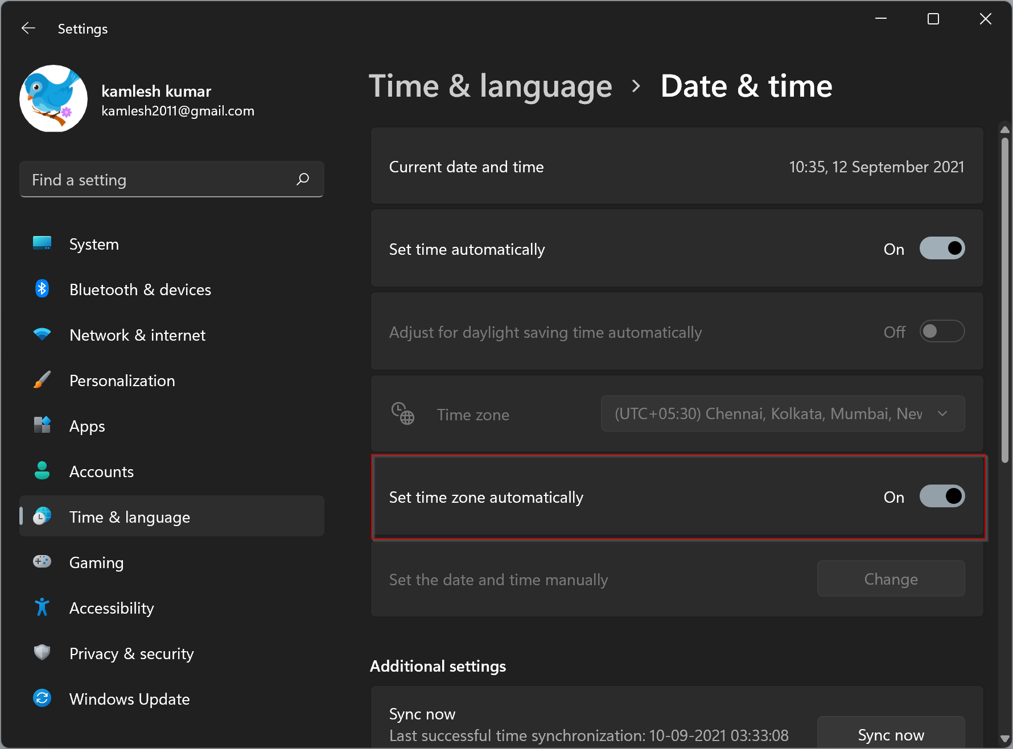1013x749 pixels.
Task: Select Time & language in the sidebar
Action: pyautogui.click(x=129, y=517)
